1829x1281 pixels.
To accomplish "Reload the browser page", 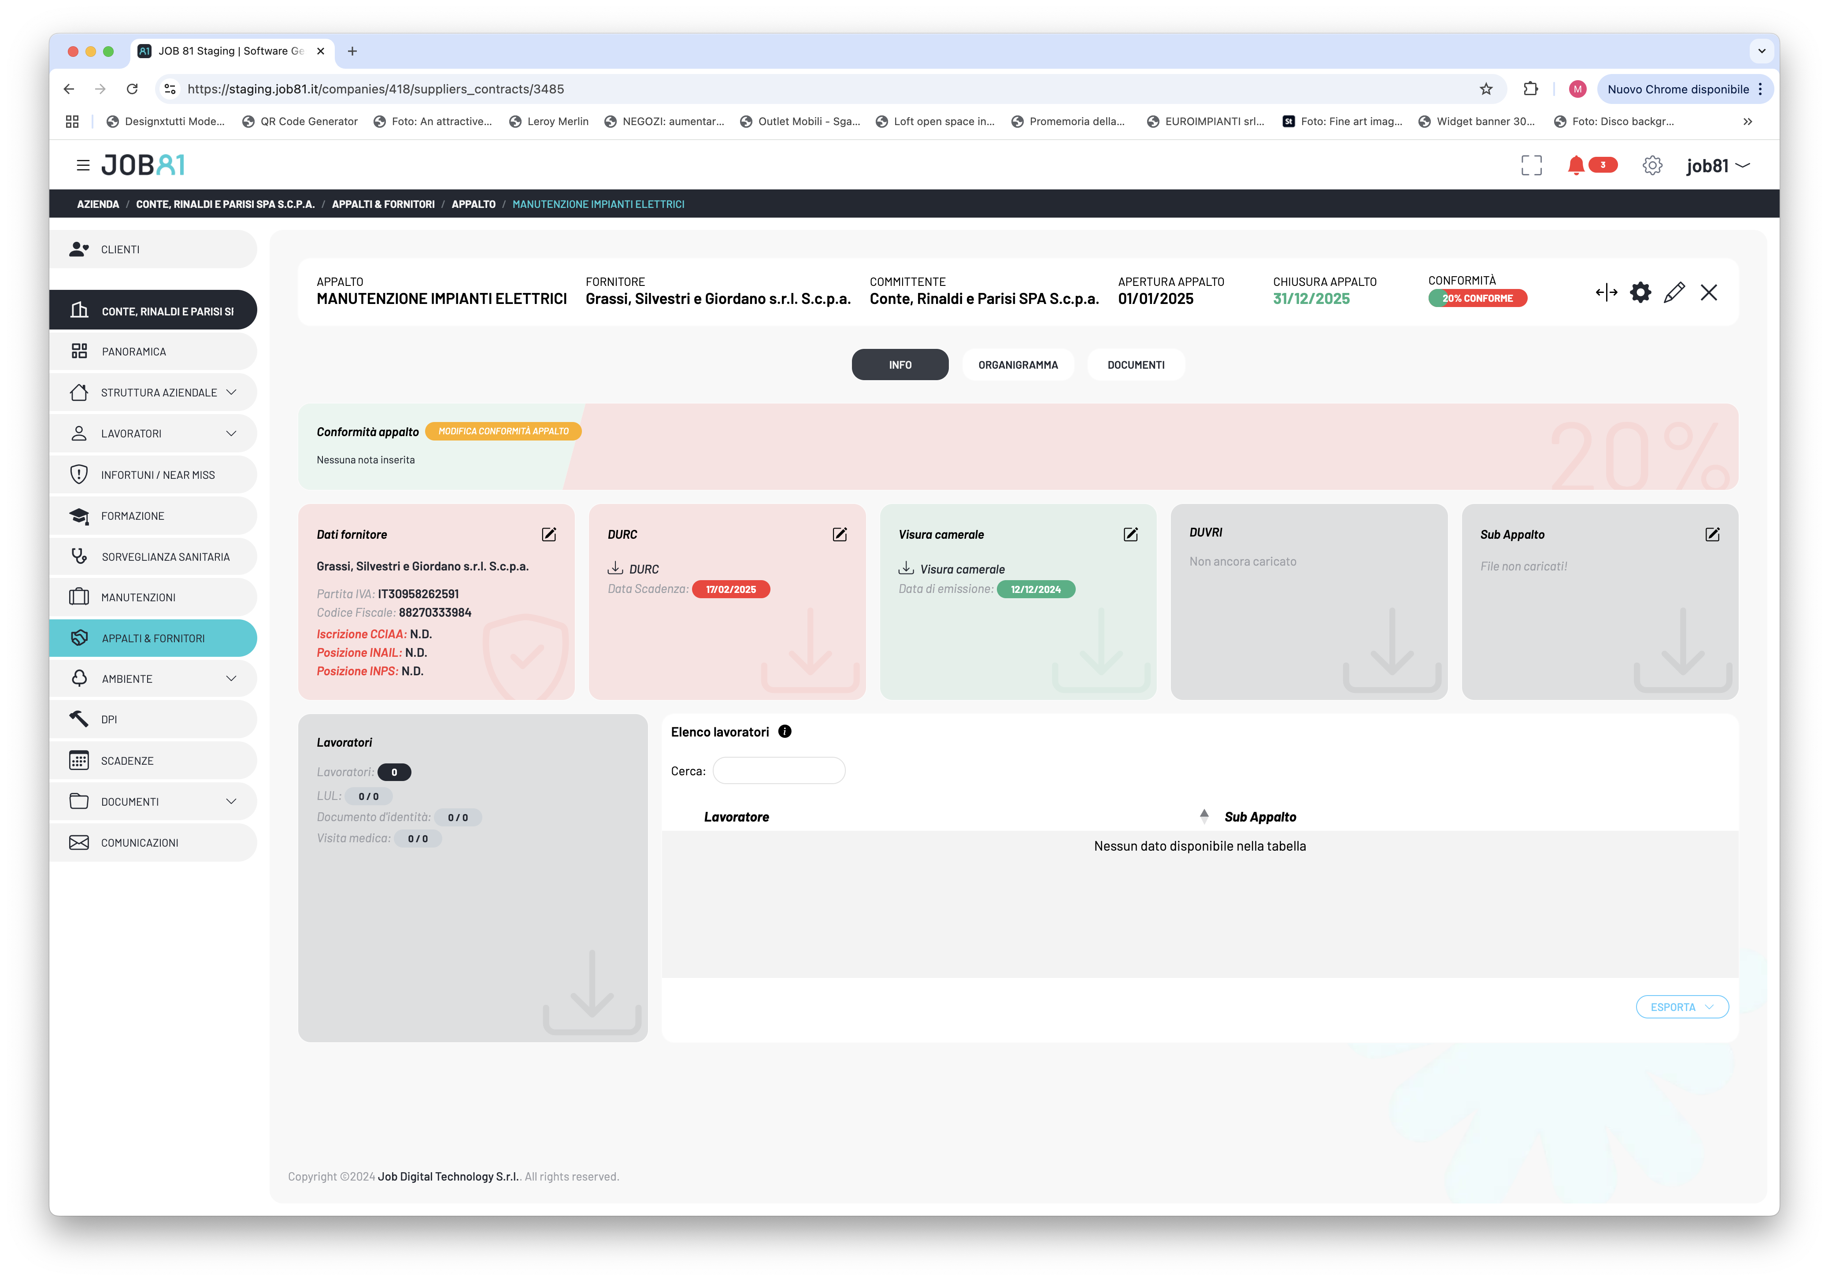I will pyautogui.click(x=132, y=89).
